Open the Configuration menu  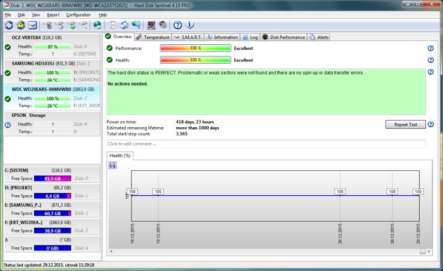pyautogui.click(x=79, y=14)
